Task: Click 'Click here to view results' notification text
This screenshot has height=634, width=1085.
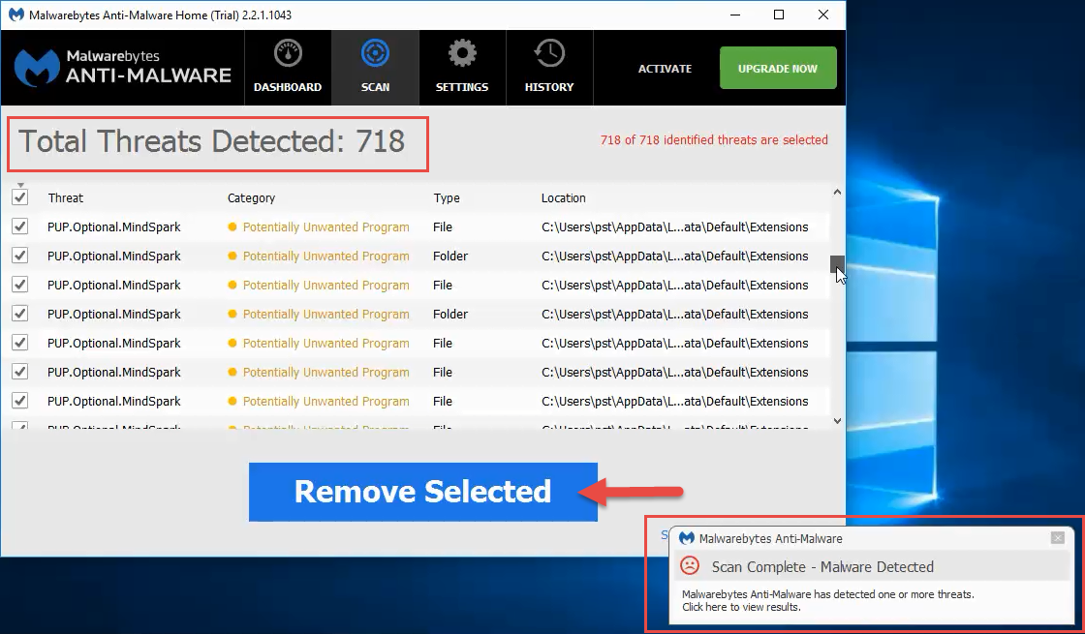Action: click(x=741, y=607)
